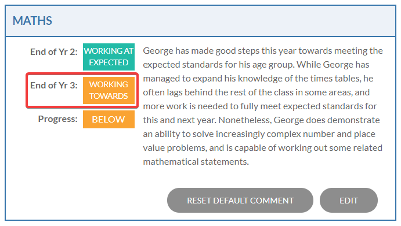The width and height of the screenshot is (401, 226).
Task: Click the phrase this and next year
Action: coord(179,120)
